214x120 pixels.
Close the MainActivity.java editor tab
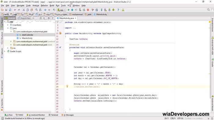(75, 18)
